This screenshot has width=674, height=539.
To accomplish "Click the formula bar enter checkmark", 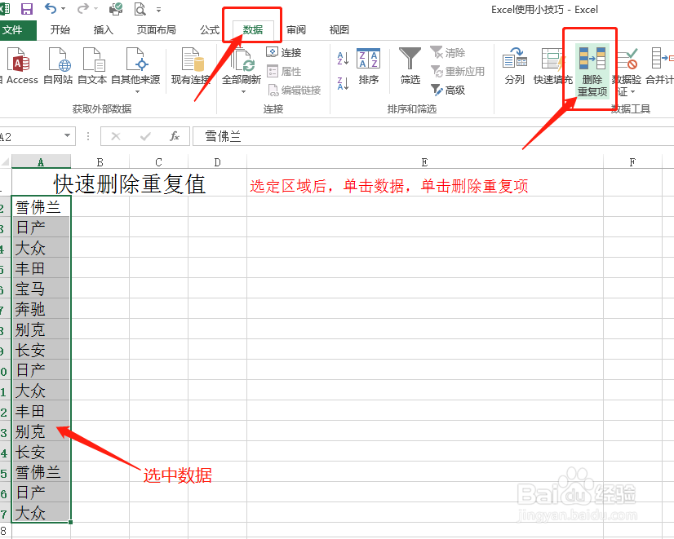I will point(145,136).
